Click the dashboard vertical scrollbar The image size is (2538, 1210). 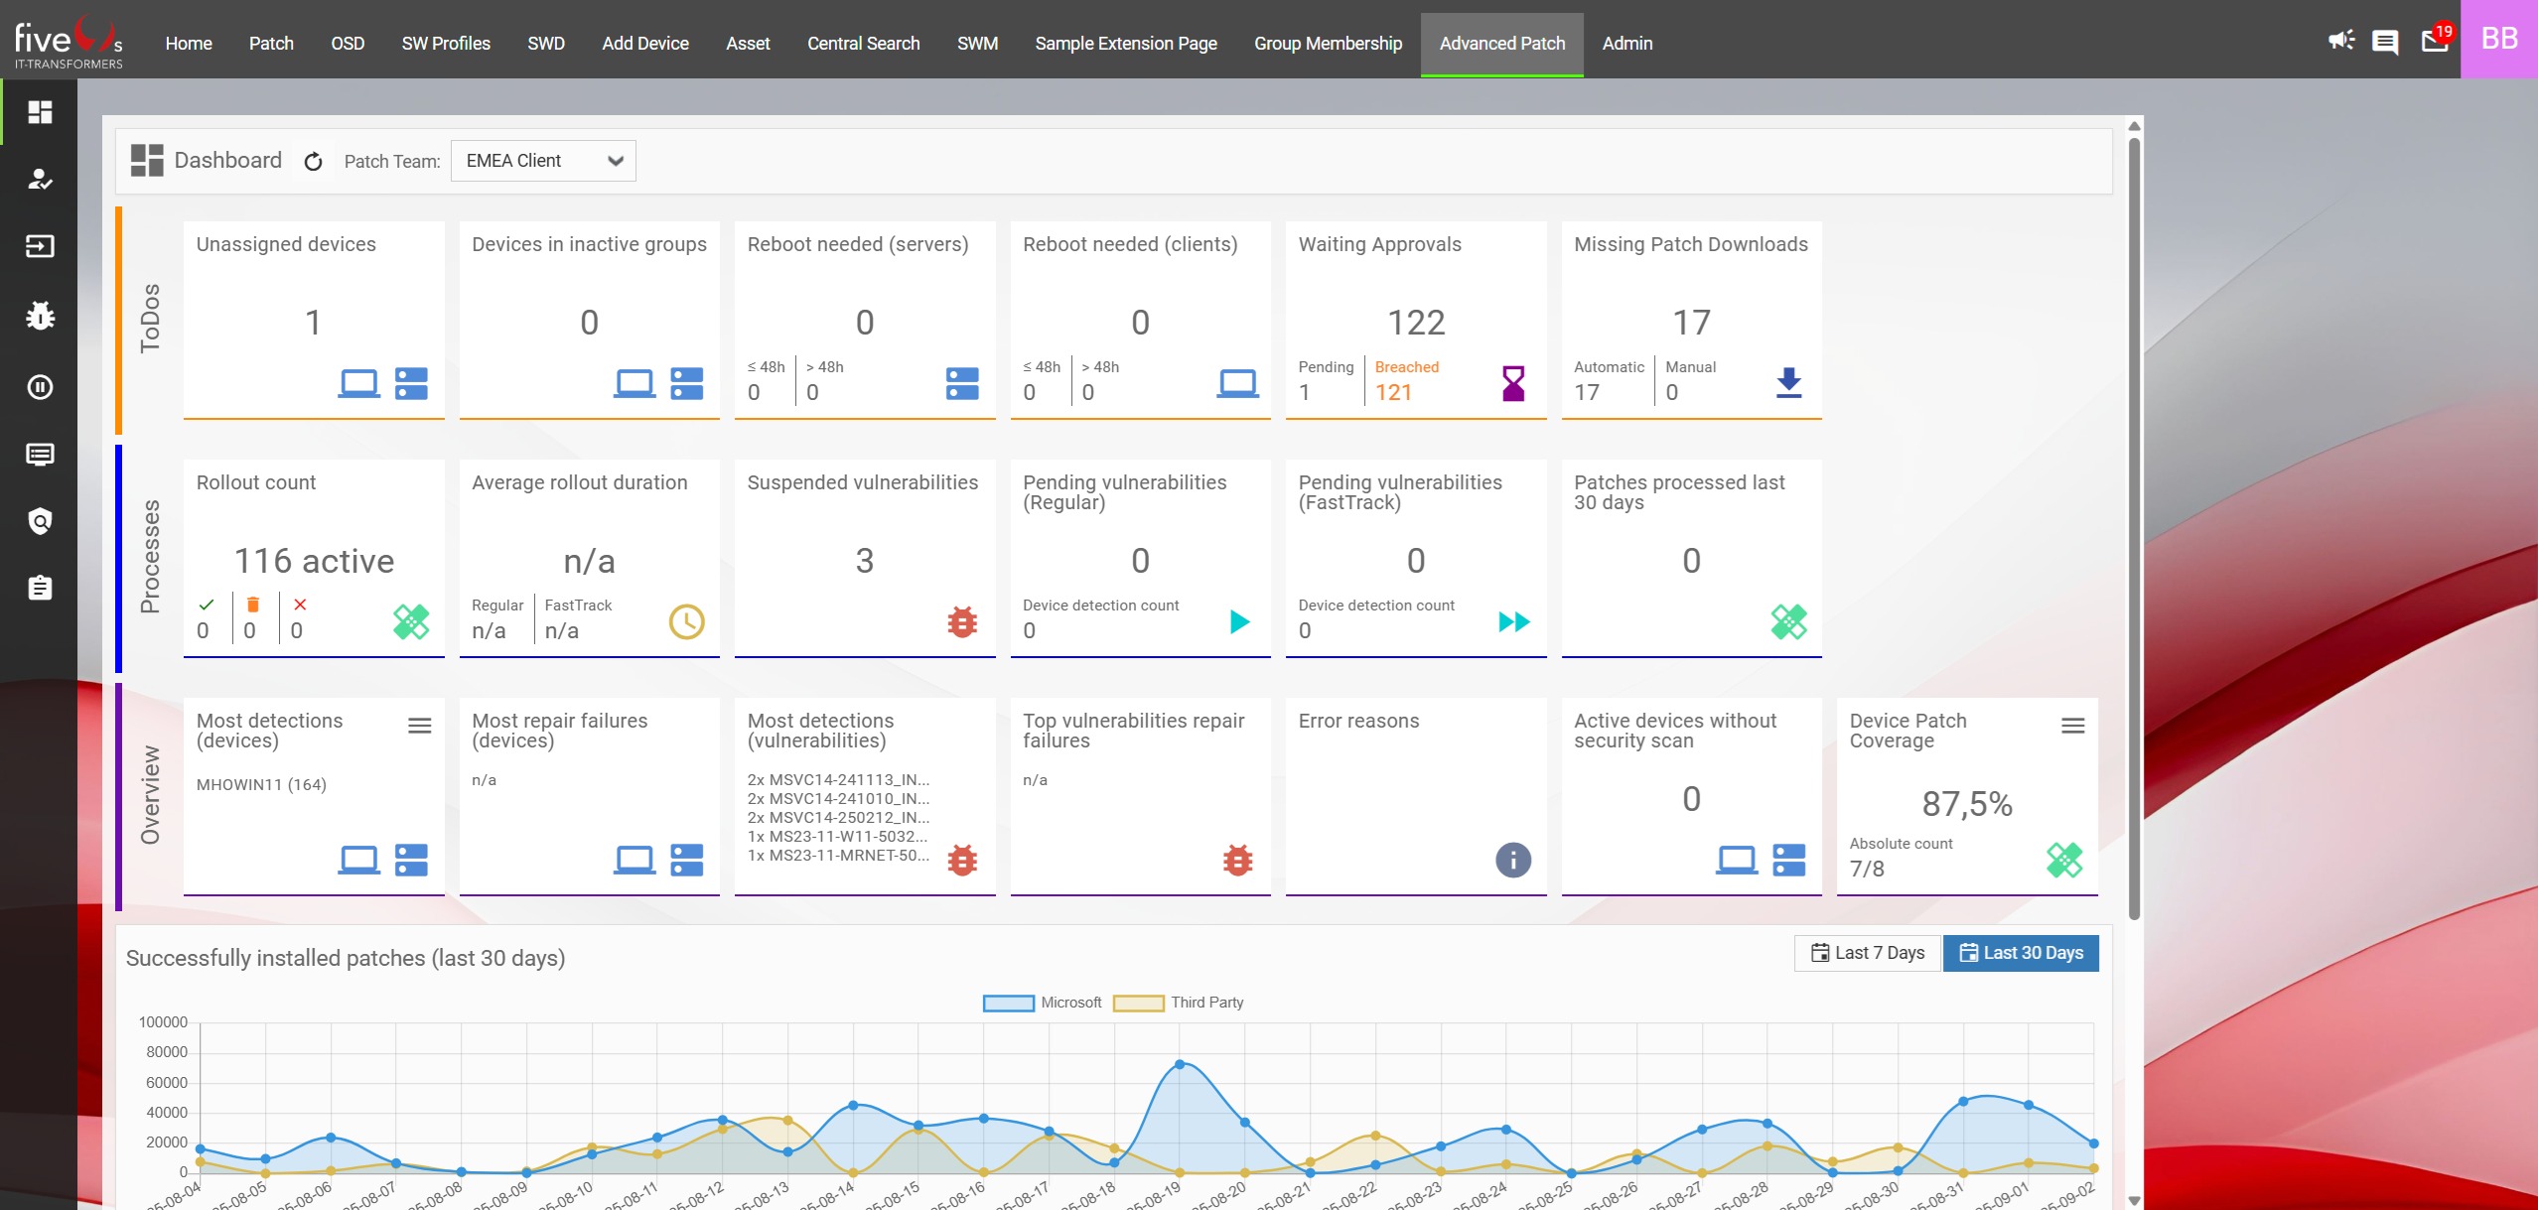(x=2134, y=526)
